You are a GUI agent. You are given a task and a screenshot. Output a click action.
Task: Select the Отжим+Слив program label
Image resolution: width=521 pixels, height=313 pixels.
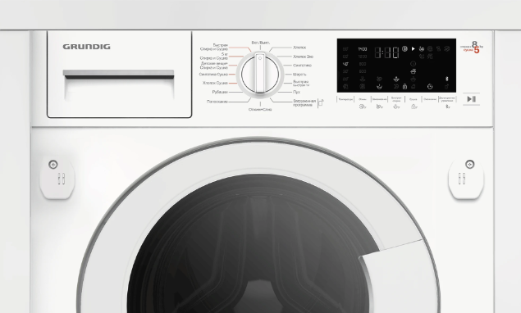pyautogui.click(x=260, y=109)
